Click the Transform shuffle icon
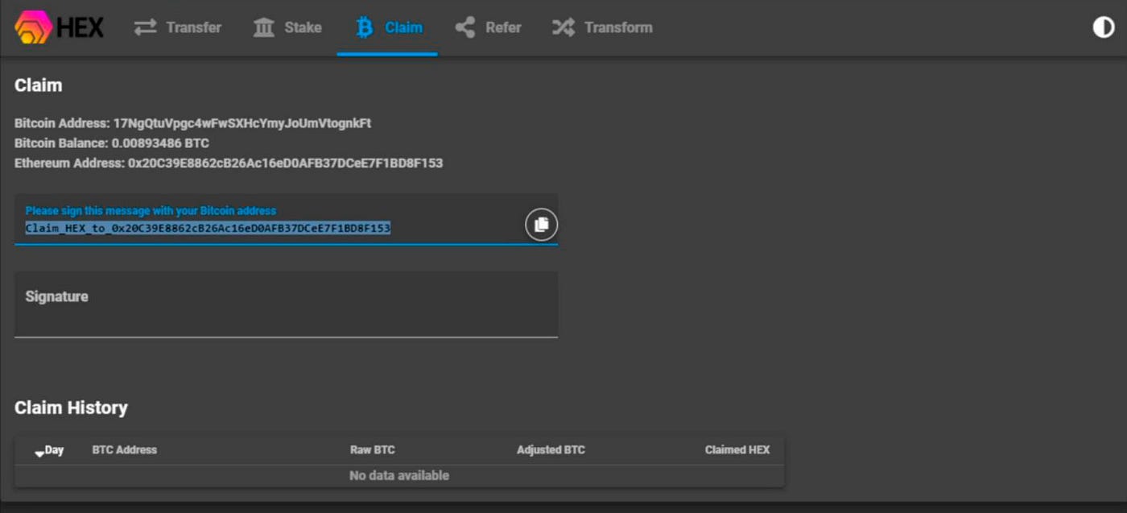Screen dimensions: 1127x513 [x=563, y=27]
